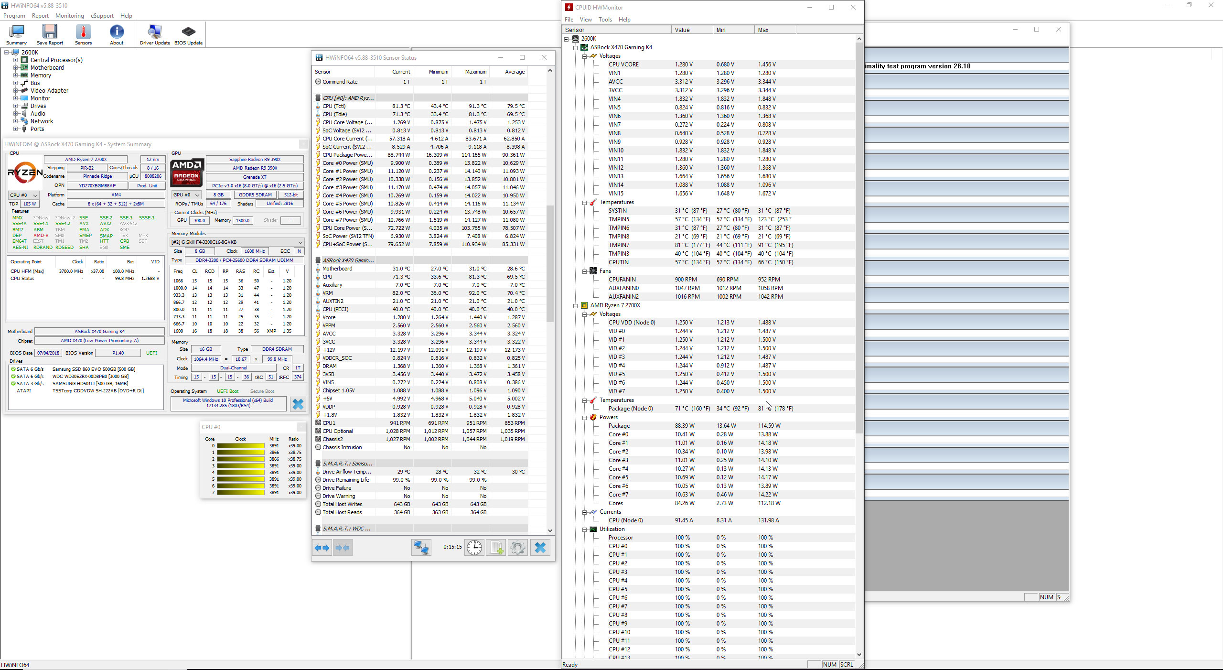Select the VRM temperature row in Sensor Status

(421, 293)
